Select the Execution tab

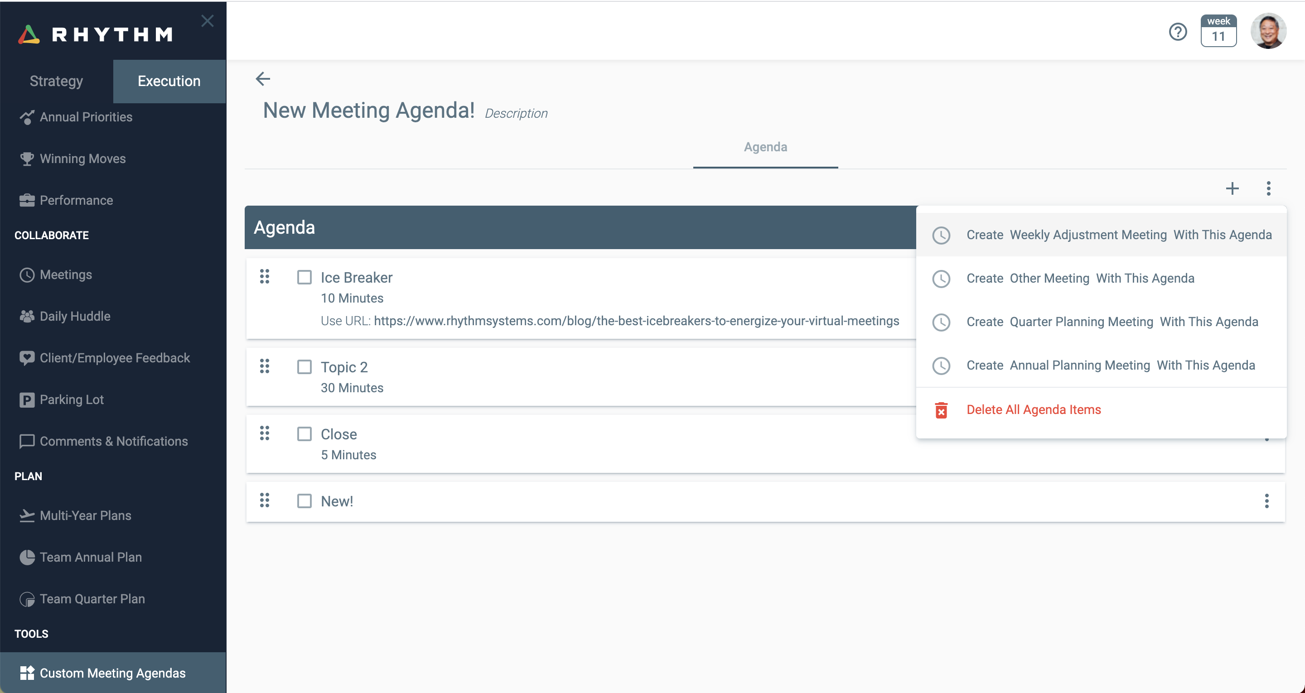169,81
